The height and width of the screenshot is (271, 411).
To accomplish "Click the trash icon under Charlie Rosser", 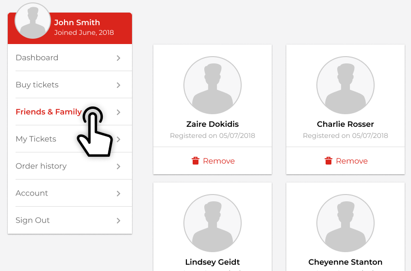I will 329,161.
